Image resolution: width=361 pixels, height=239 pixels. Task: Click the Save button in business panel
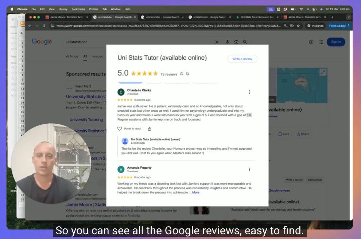pyautogui.click(x=284, y=134)
